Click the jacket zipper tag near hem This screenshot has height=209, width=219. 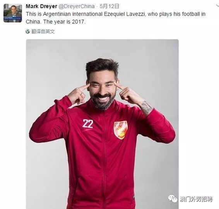[x=134, y=197]
